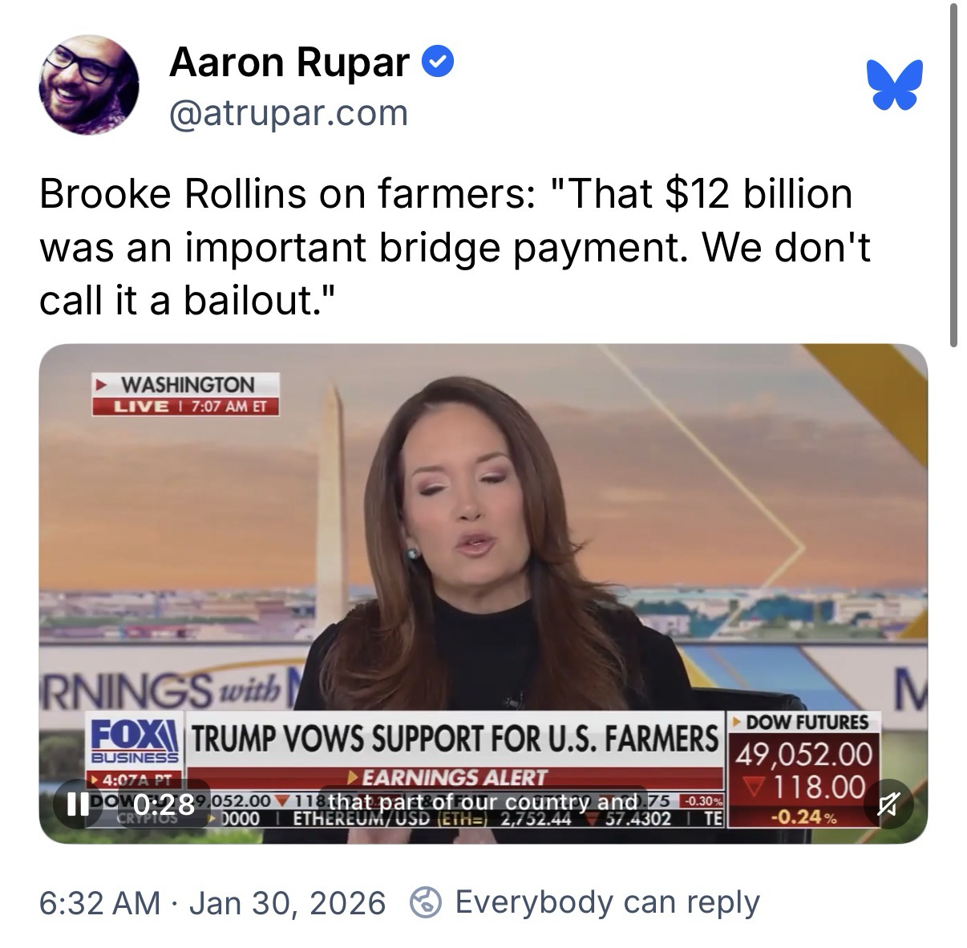Open the Bluesky butterfly logo
Viewport: 967px width, 948px height.
(894, 84)
